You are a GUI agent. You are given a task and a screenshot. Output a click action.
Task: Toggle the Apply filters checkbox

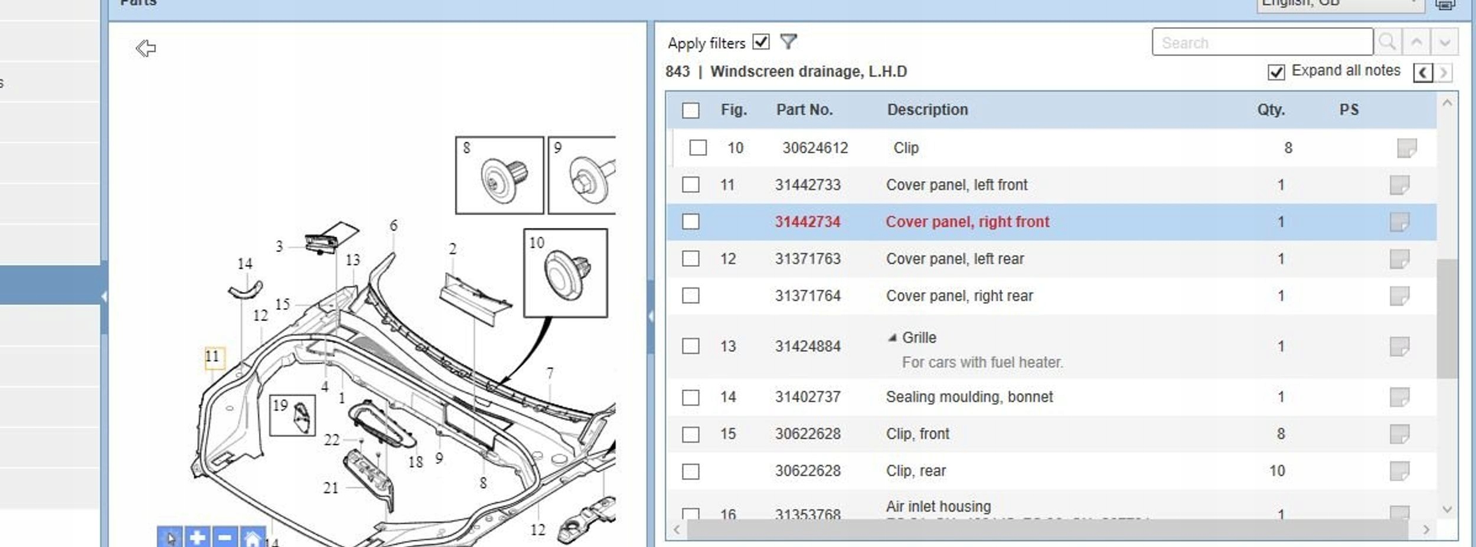[761, 42]
